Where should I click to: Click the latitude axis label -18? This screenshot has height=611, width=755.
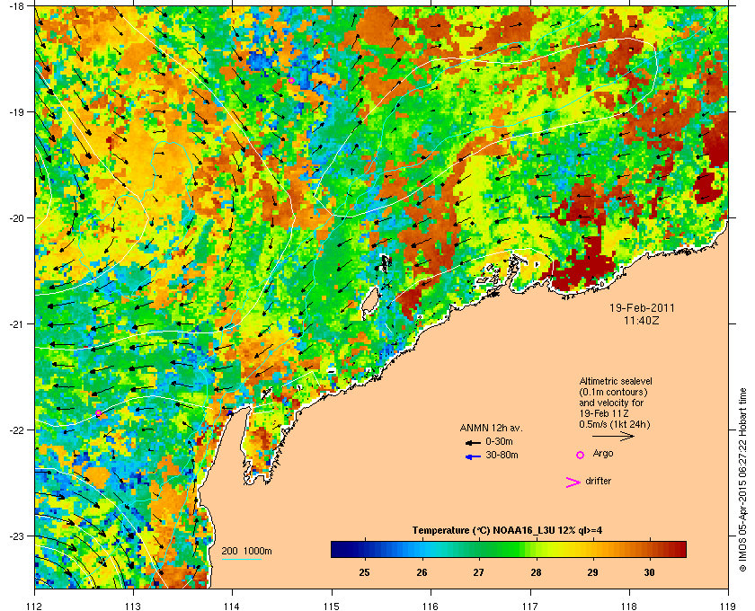[x=16, y=6]
